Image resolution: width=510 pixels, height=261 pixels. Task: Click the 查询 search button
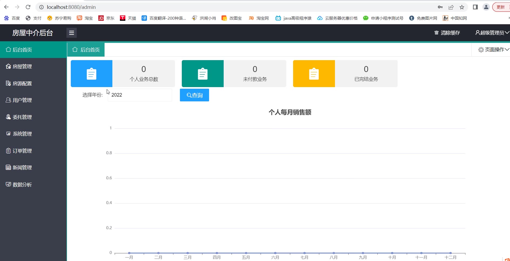click(x=194, y=95)
